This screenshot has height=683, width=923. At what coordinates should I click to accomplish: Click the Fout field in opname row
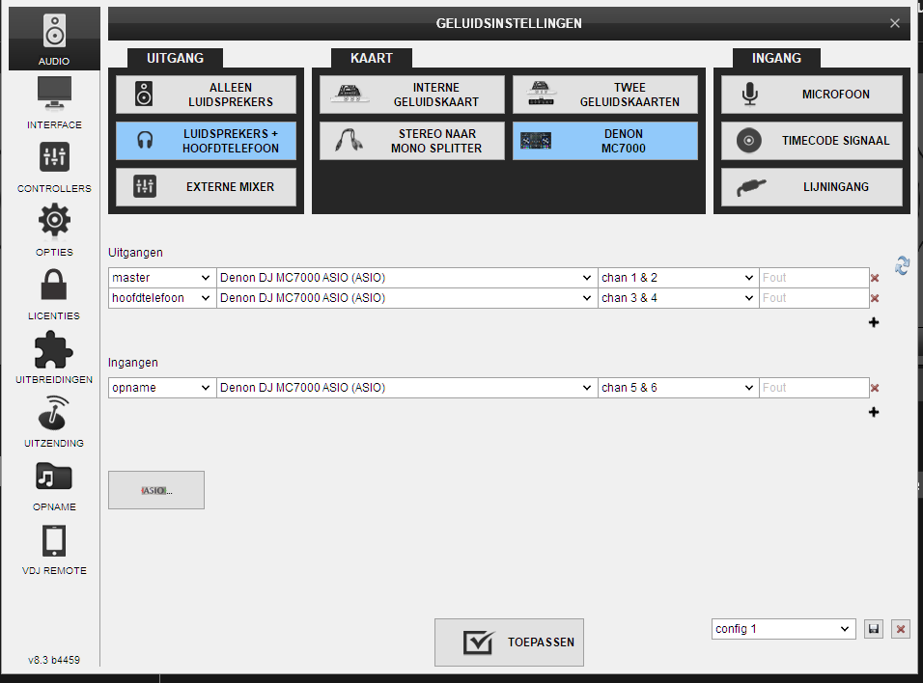[814, 388]
